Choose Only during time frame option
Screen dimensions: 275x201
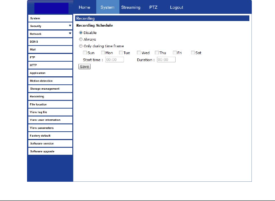pyautogui.click(x=81, y=46)
